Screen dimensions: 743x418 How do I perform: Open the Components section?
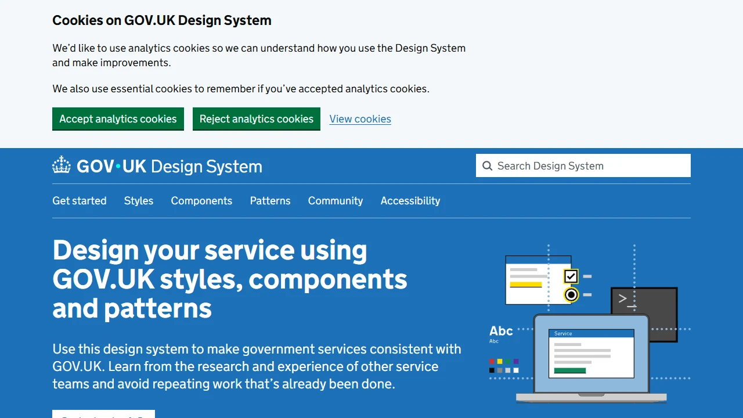pos(201,200)
